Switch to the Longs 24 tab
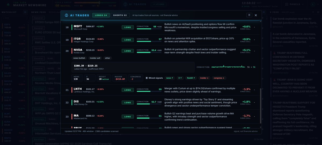The width and height of the screenshot is (322, 145). 101,15
